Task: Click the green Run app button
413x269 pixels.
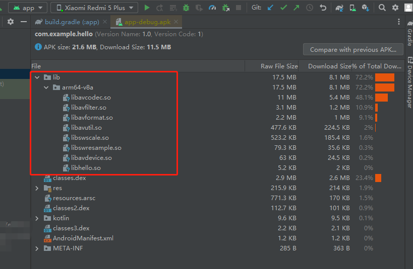Action: [x=147, y=8]
